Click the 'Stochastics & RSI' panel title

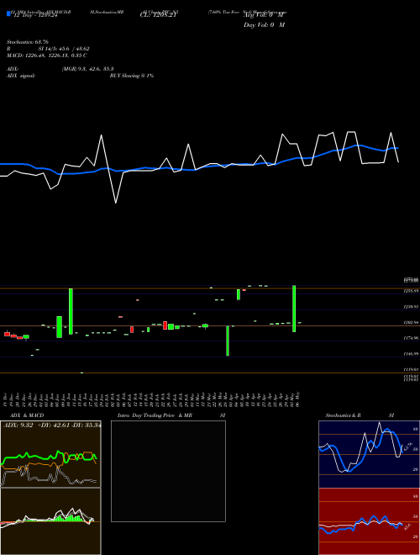[x=360, y=415]
